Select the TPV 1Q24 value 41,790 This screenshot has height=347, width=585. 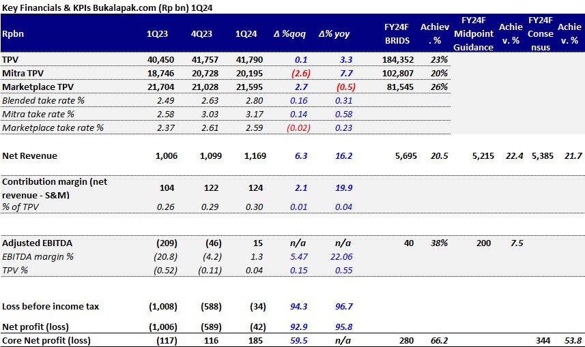[x=250, y=59]
